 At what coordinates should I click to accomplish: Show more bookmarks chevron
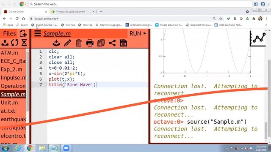point(266,25)
